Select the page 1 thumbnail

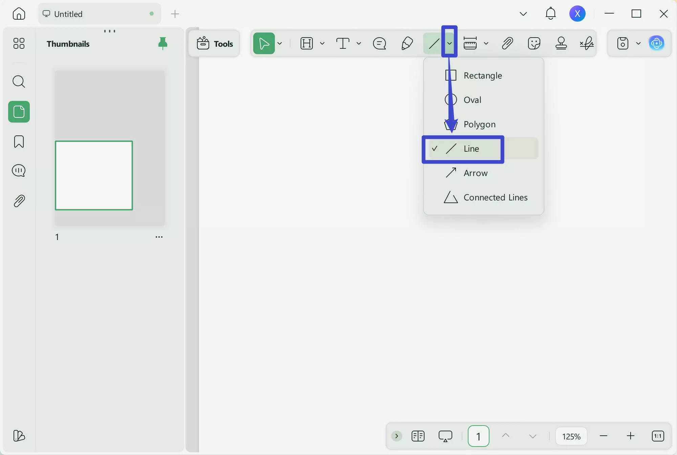tap(94, 175)
